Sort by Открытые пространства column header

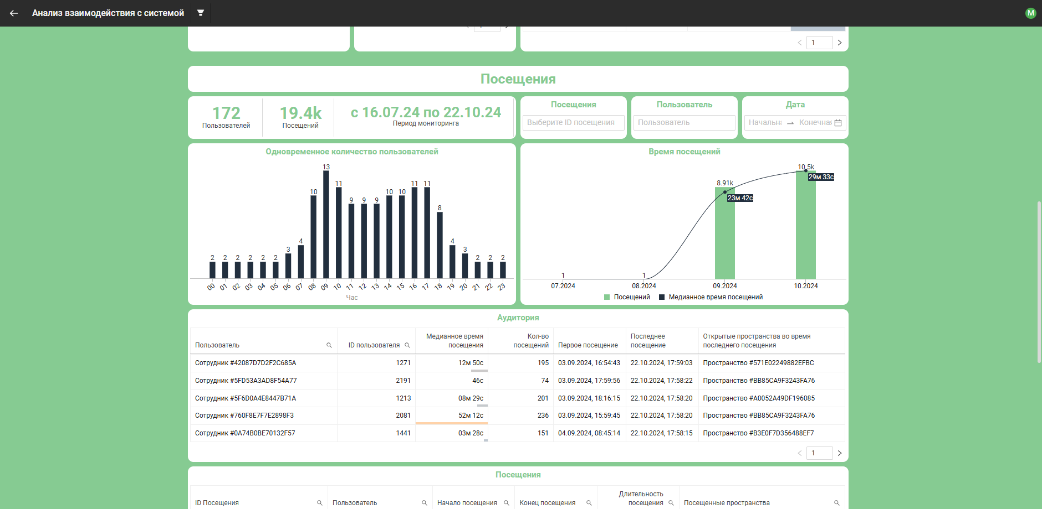point(772,341)
